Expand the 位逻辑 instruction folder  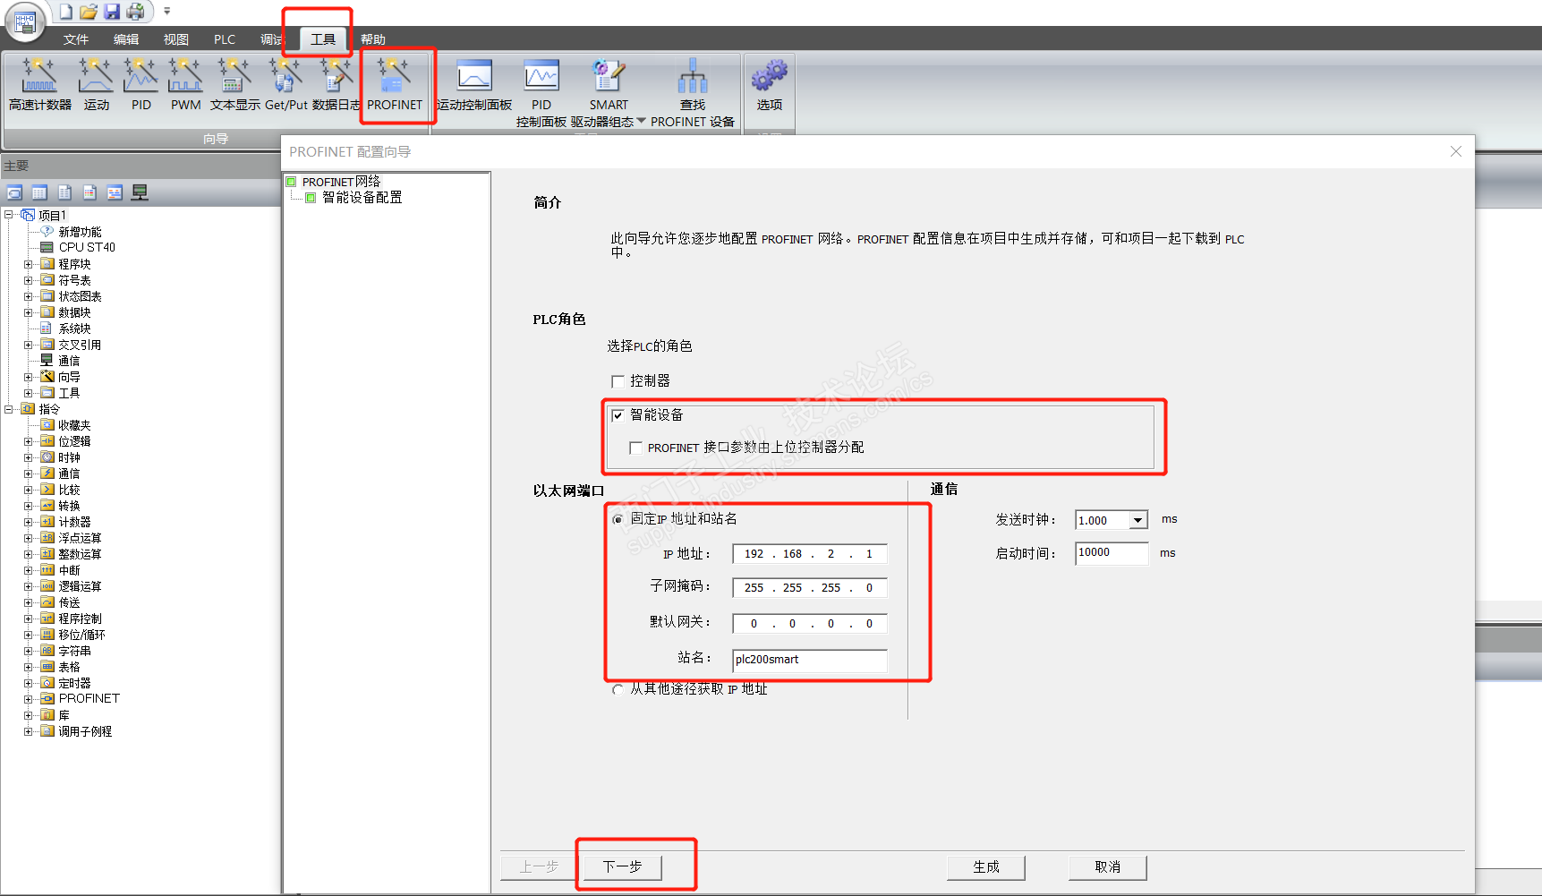(x=29, y=441)
